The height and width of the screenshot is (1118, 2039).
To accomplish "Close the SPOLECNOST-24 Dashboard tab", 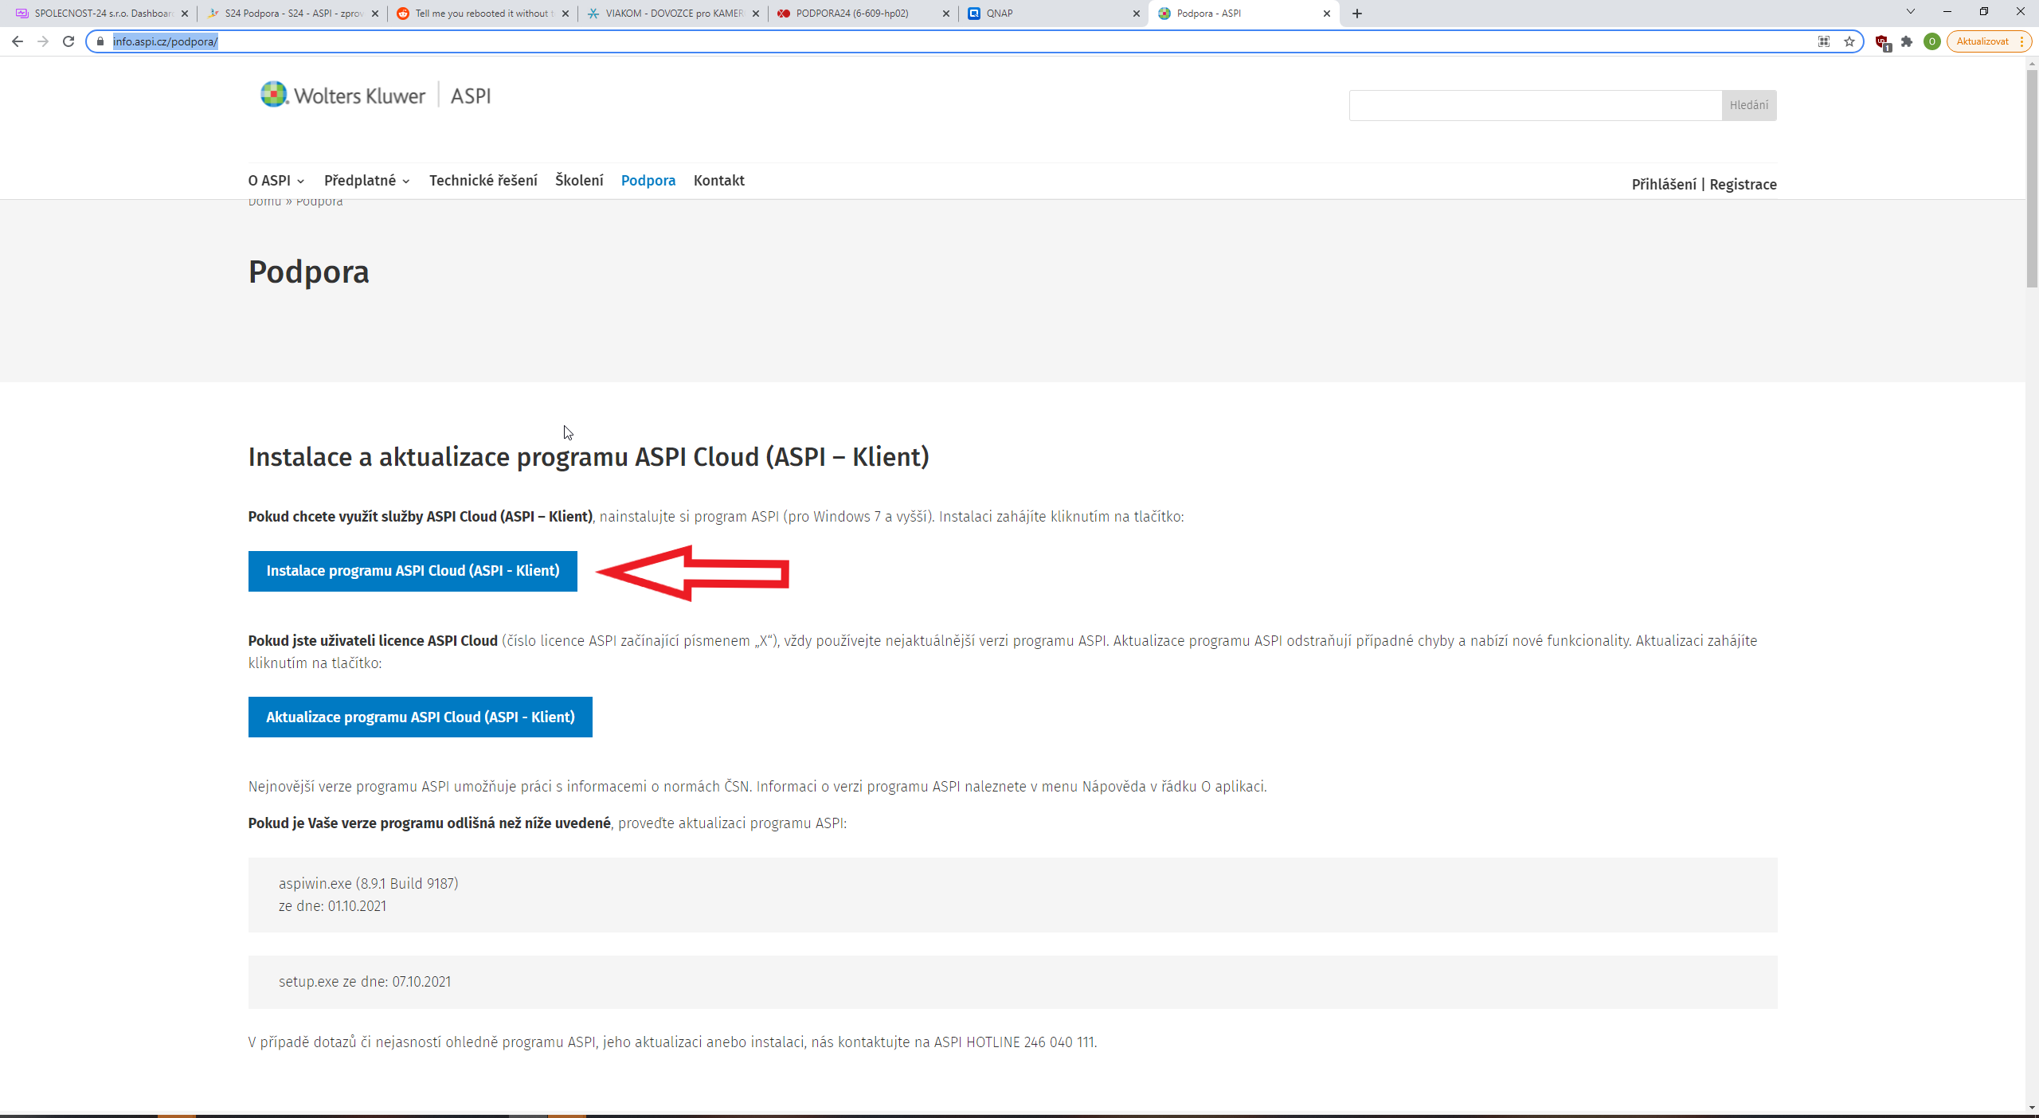I will point(185,14).
